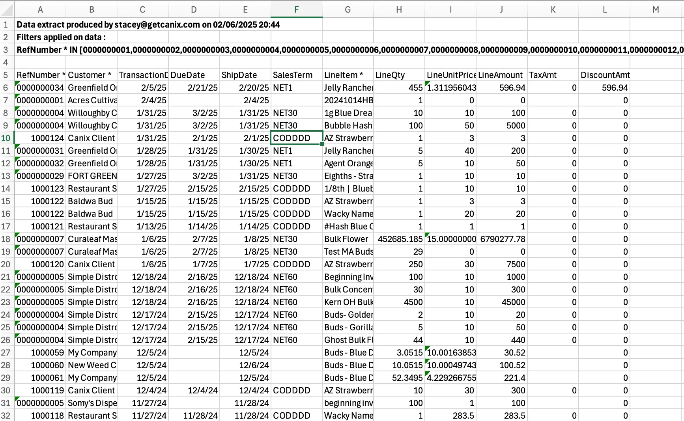This screenshot has height=421, width=684.
Task: Click the fill handle of selected cell F10
Action: tap(322, 144)
